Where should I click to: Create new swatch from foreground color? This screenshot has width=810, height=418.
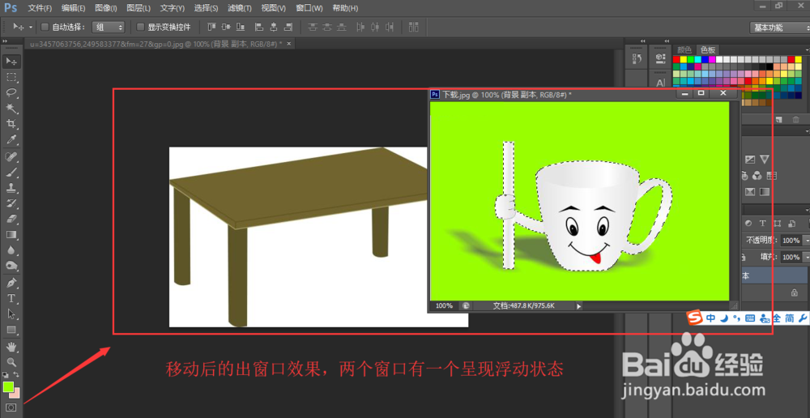click(780, 119)
